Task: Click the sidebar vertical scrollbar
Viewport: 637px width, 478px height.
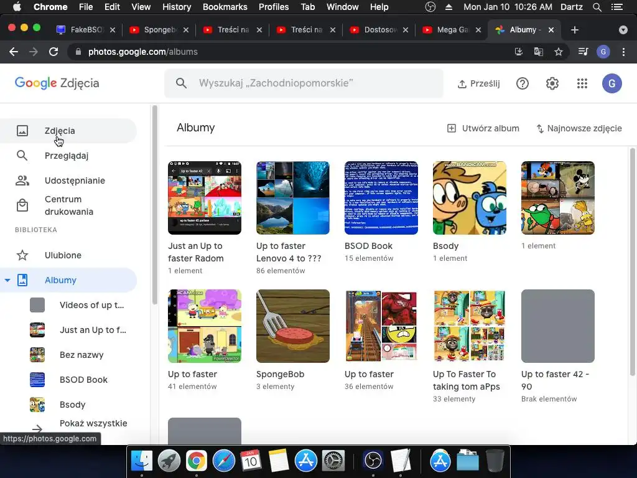Action: pyautogui.click(x=154, y=205)
